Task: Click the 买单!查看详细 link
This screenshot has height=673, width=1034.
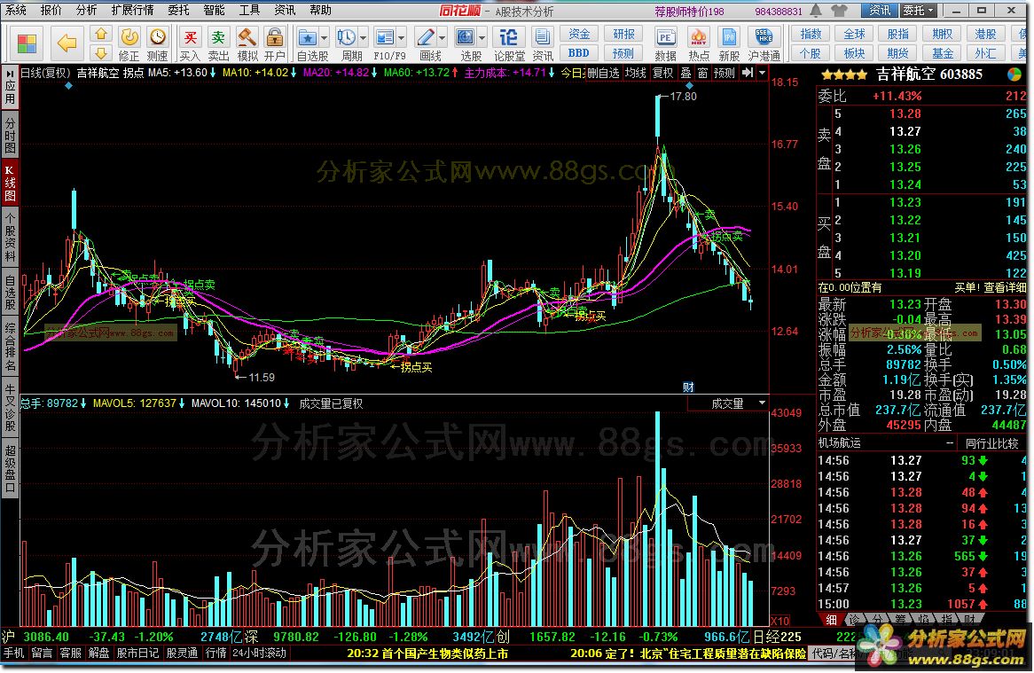Action: point(991,287)
